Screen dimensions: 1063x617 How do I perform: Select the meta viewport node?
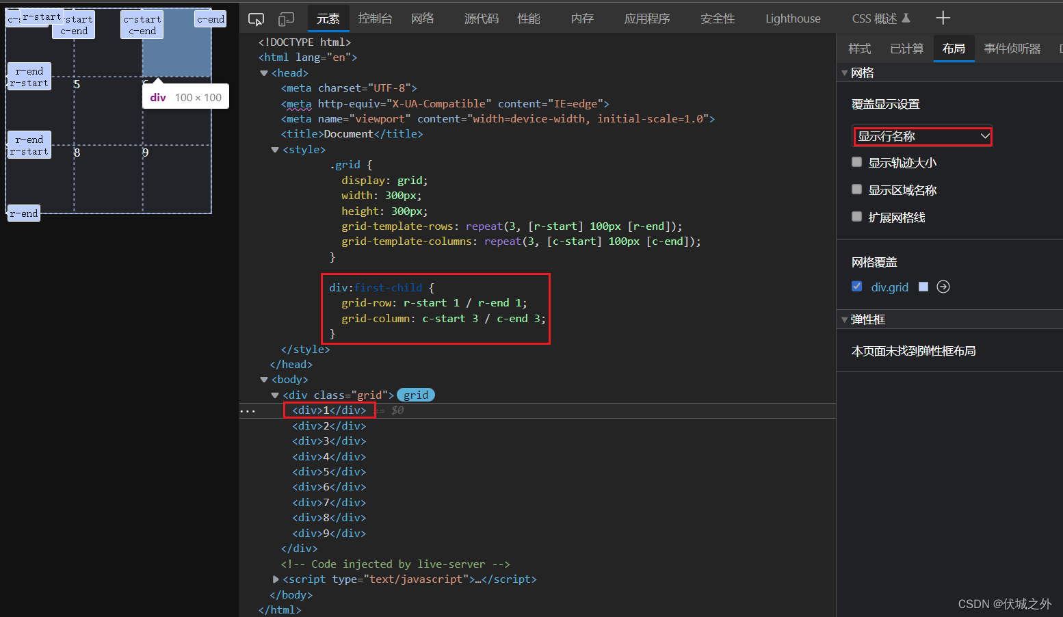coord(498,119)
